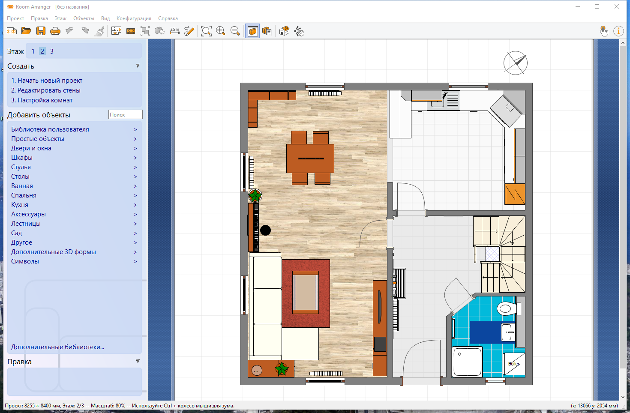Click the Save project floppy disk icon

(x=41, y=31)
